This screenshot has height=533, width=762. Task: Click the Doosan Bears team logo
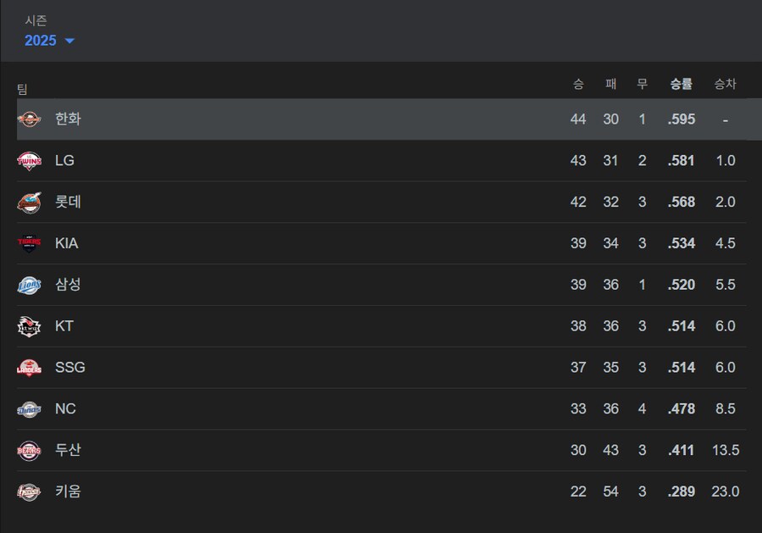click(29, 450)
